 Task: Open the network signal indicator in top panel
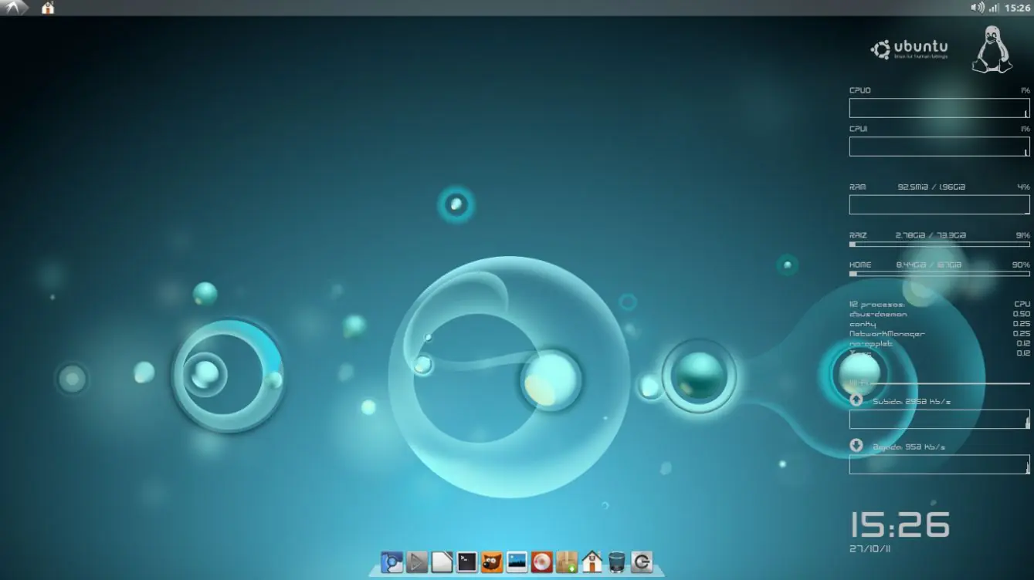click(993, 8)
